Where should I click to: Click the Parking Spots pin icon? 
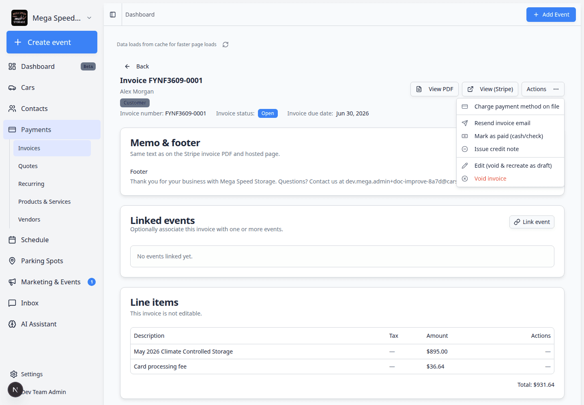12,261
